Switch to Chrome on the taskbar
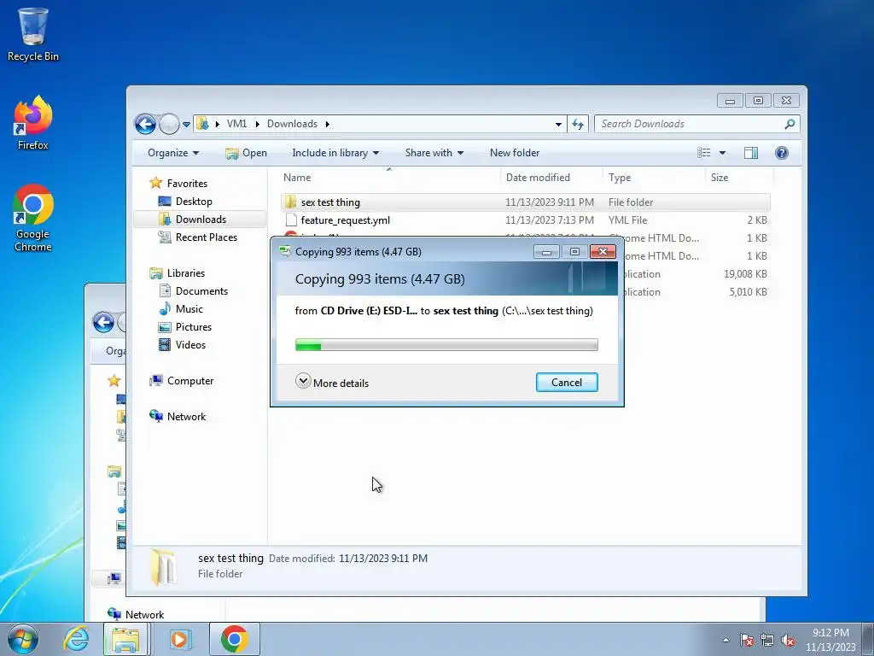This screenshot has width=874, height=656. coord(234,639)
